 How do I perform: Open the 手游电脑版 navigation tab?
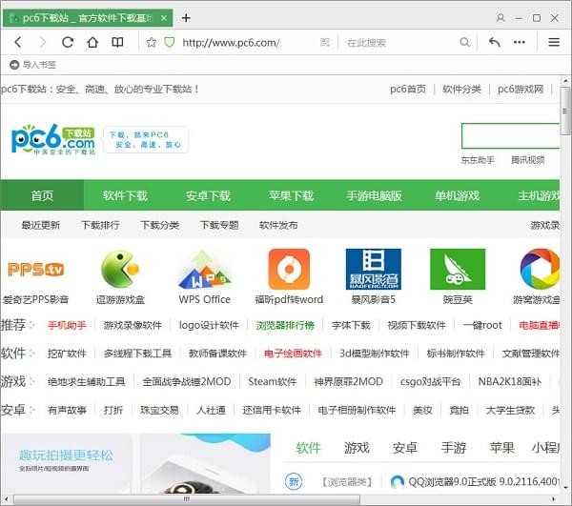374,195
